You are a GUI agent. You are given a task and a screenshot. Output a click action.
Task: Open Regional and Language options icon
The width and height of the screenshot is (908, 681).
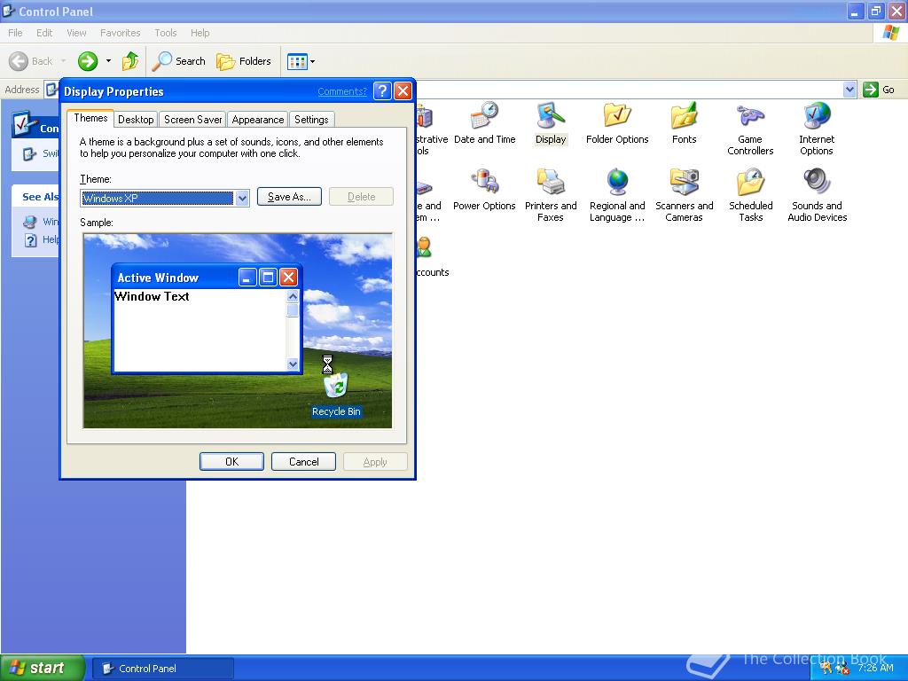617,195
